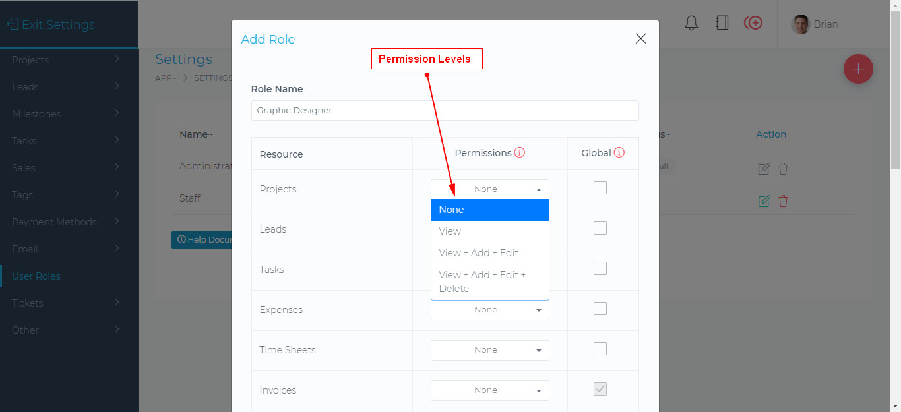Edit the Staff role using green pencil icon

pyautogui.click(x=763, y=201)
